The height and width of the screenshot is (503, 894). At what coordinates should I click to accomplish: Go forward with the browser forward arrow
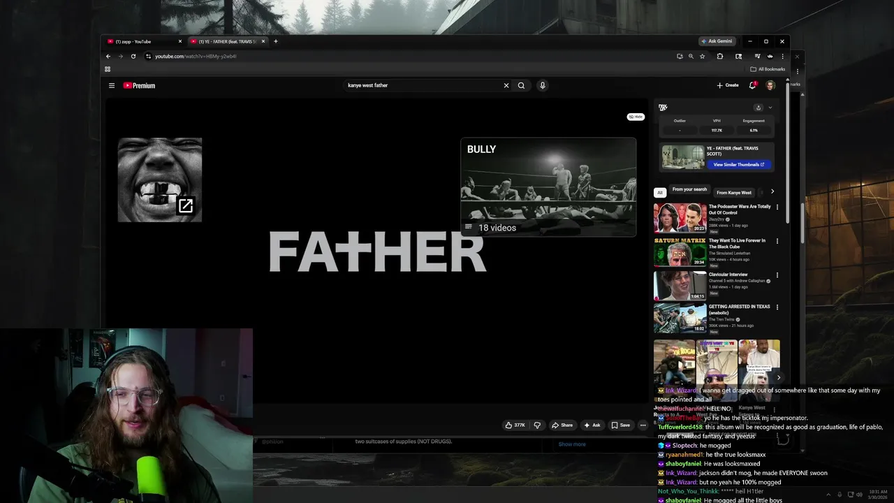tap(120, 56)
